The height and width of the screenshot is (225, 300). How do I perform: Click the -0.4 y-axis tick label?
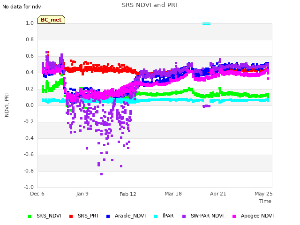point(29,138)
